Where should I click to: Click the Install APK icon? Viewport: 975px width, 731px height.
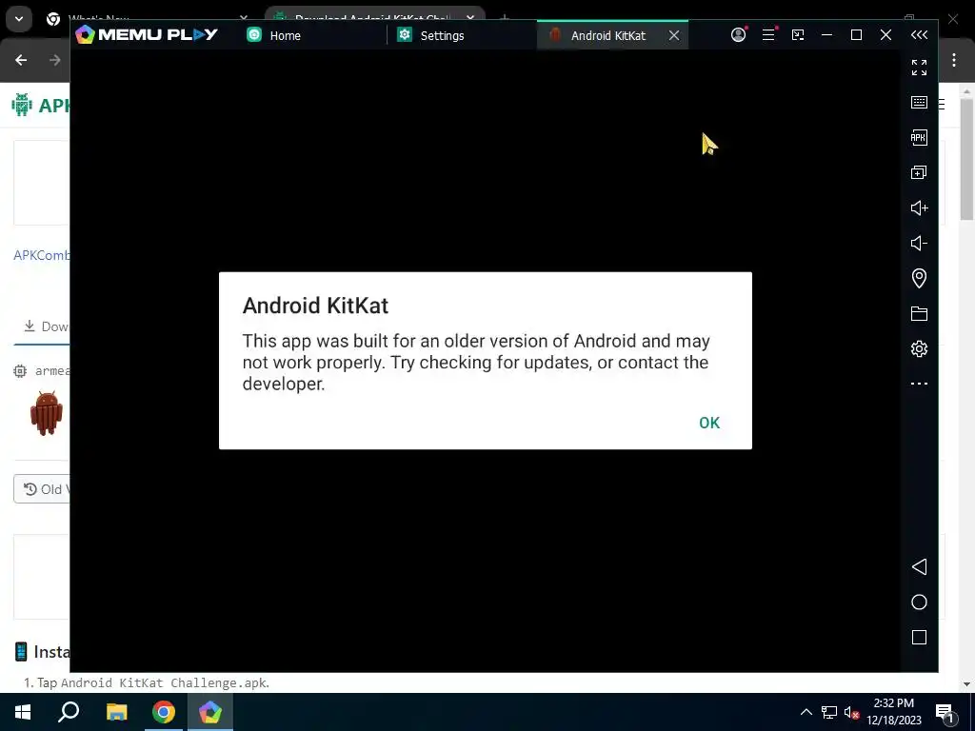click(x=919, y=137)
